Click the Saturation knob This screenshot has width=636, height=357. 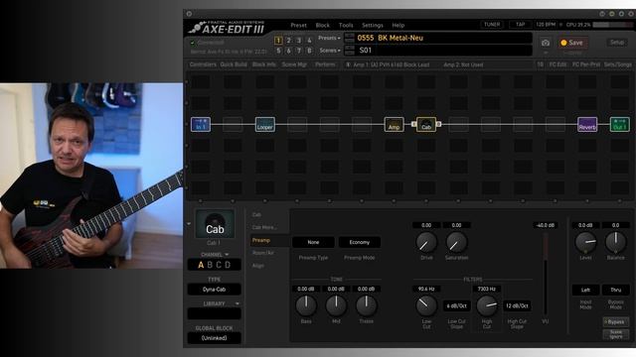(x=457, y=242)
